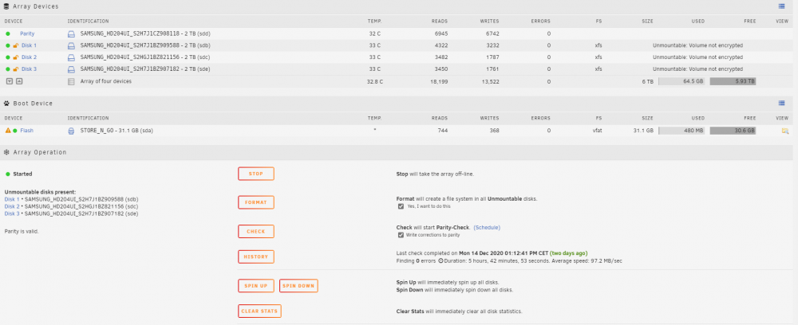Click the array average temperature '32.8 C'
The height and width of the screenshot is (325, 798).
(x=374, y=81)
